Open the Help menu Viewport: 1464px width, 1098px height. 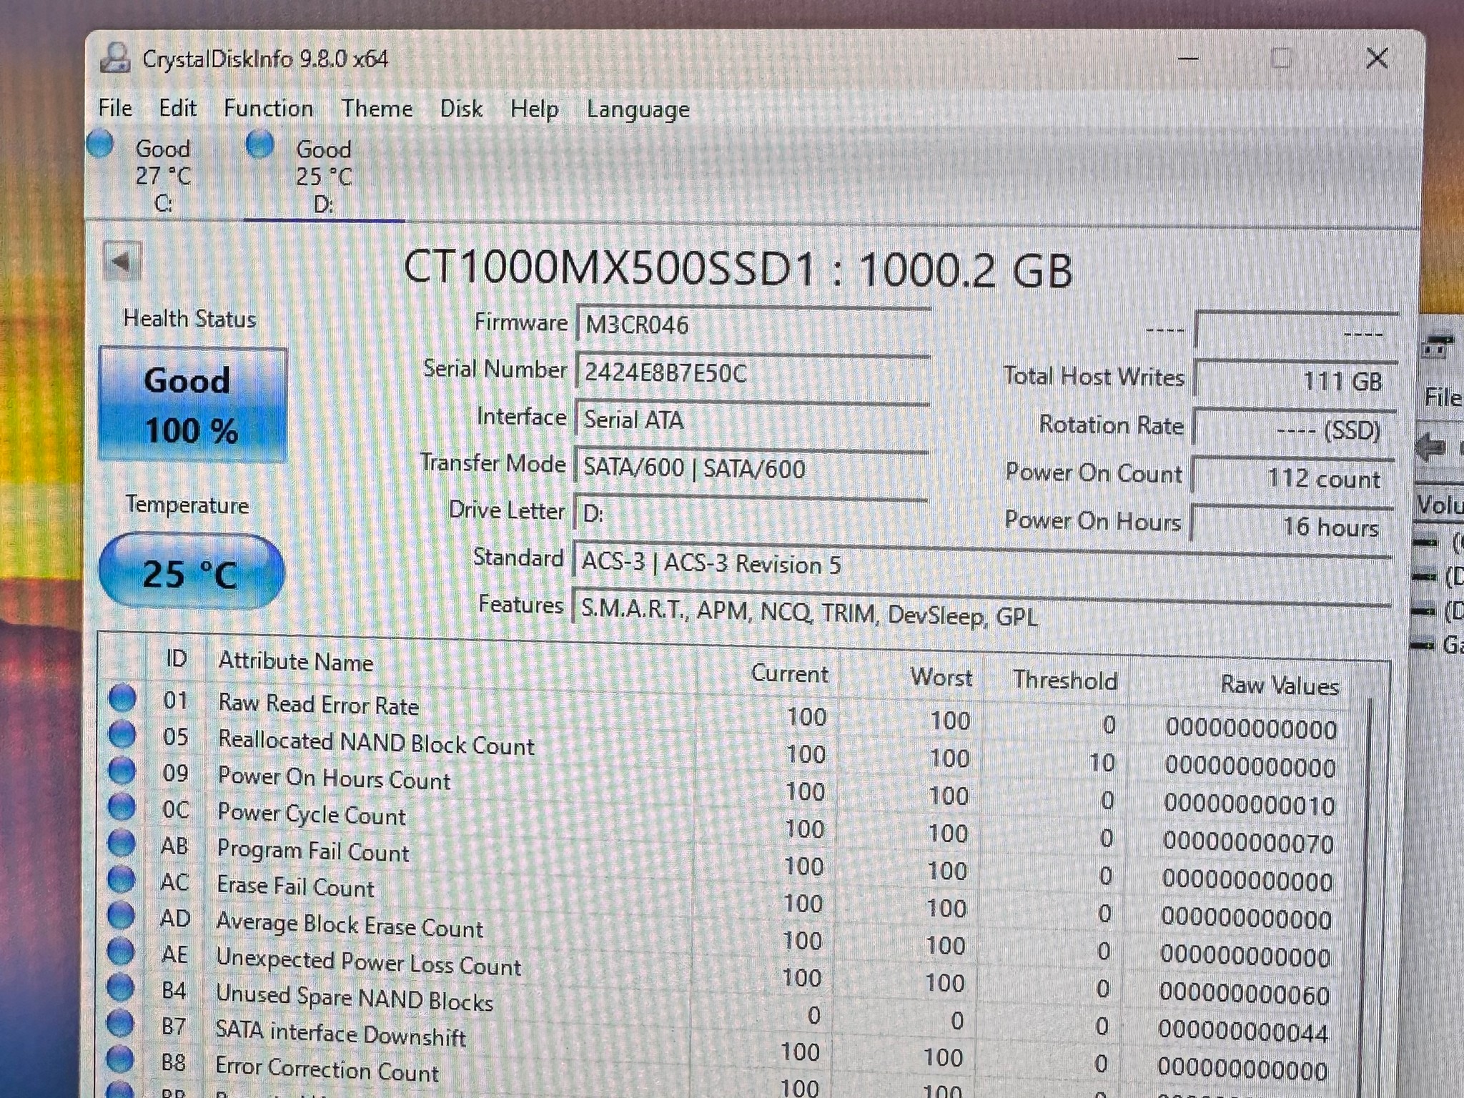(534, 109)
